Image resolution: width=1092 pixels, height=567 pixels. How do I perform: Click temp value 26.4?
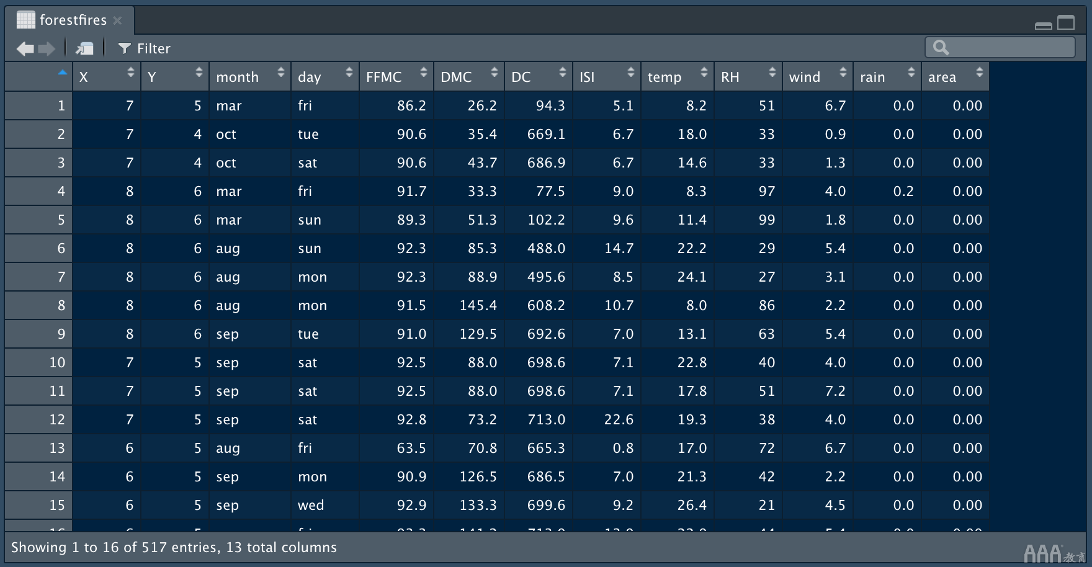pos(692,506)
